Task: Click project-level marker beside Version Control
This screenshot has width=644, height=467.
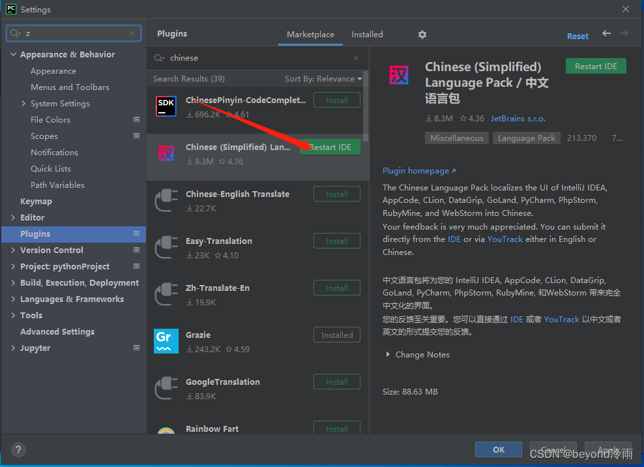Action: coord(137,250)
